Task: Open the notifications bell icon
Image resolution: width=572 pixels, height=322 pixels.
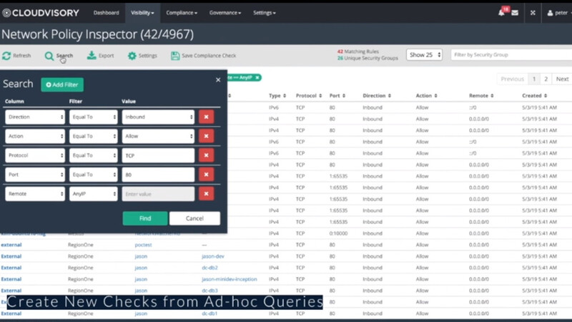Action: [x=501, y=13]
